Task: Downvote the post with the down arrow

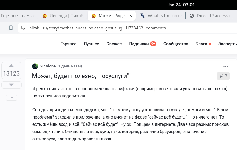Action: [12, 85]
